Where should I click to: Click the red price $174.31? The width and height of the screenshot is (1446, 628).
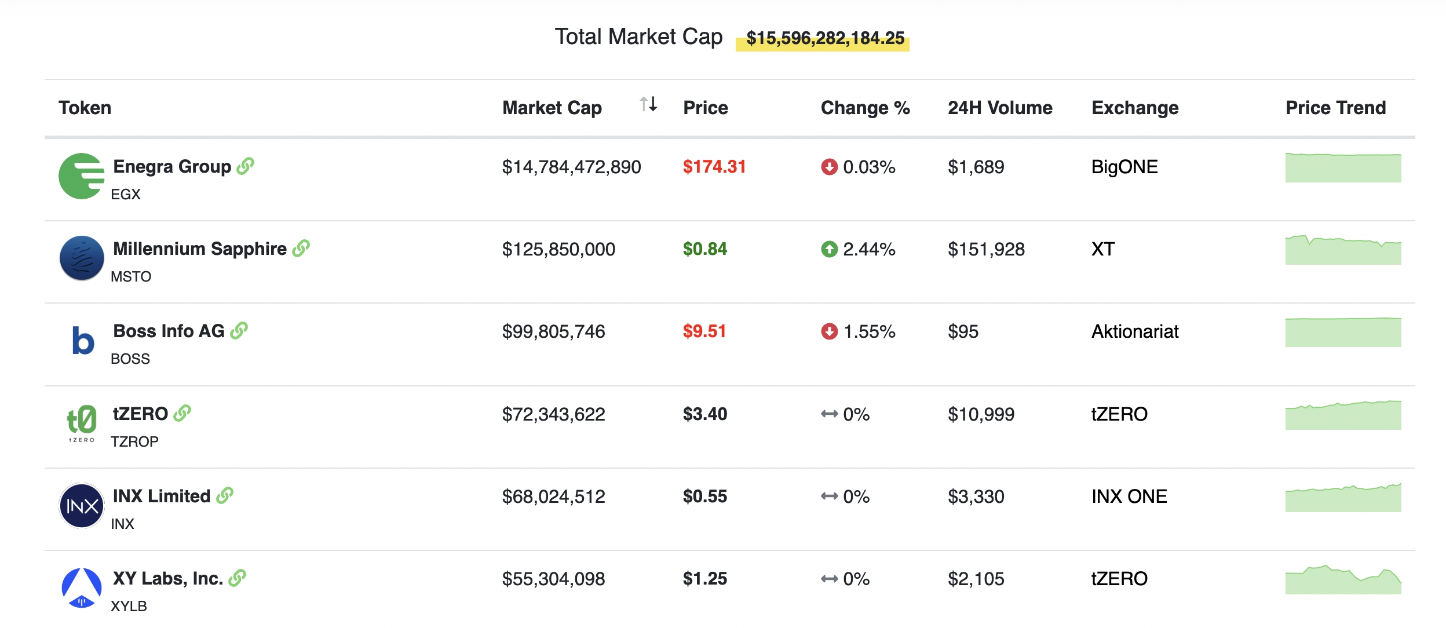(x=714, y=167)
